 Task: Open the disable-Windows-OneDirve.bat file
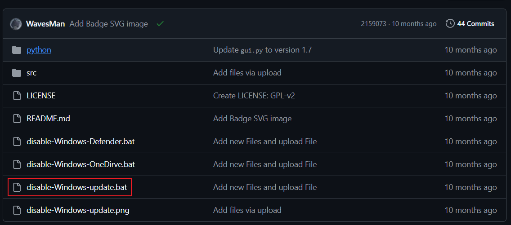coord(81,164)
